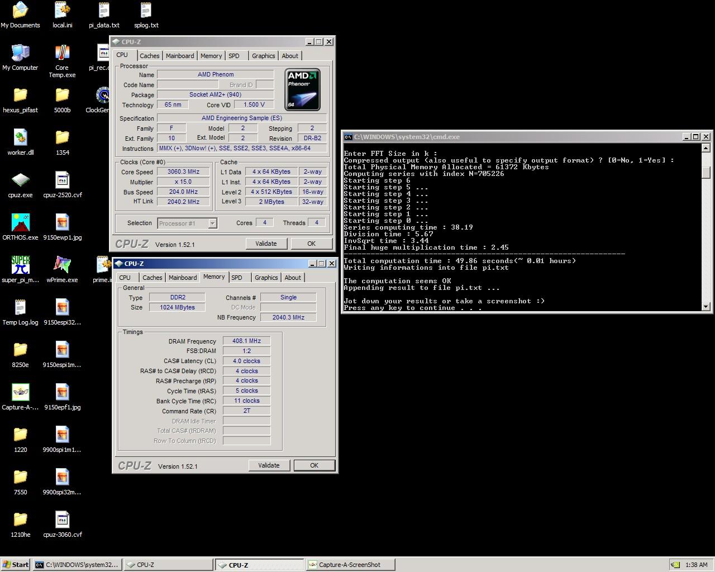Open 9150epf1.jpg image icon
Viewport: 715px width, 572px height.
62,397
